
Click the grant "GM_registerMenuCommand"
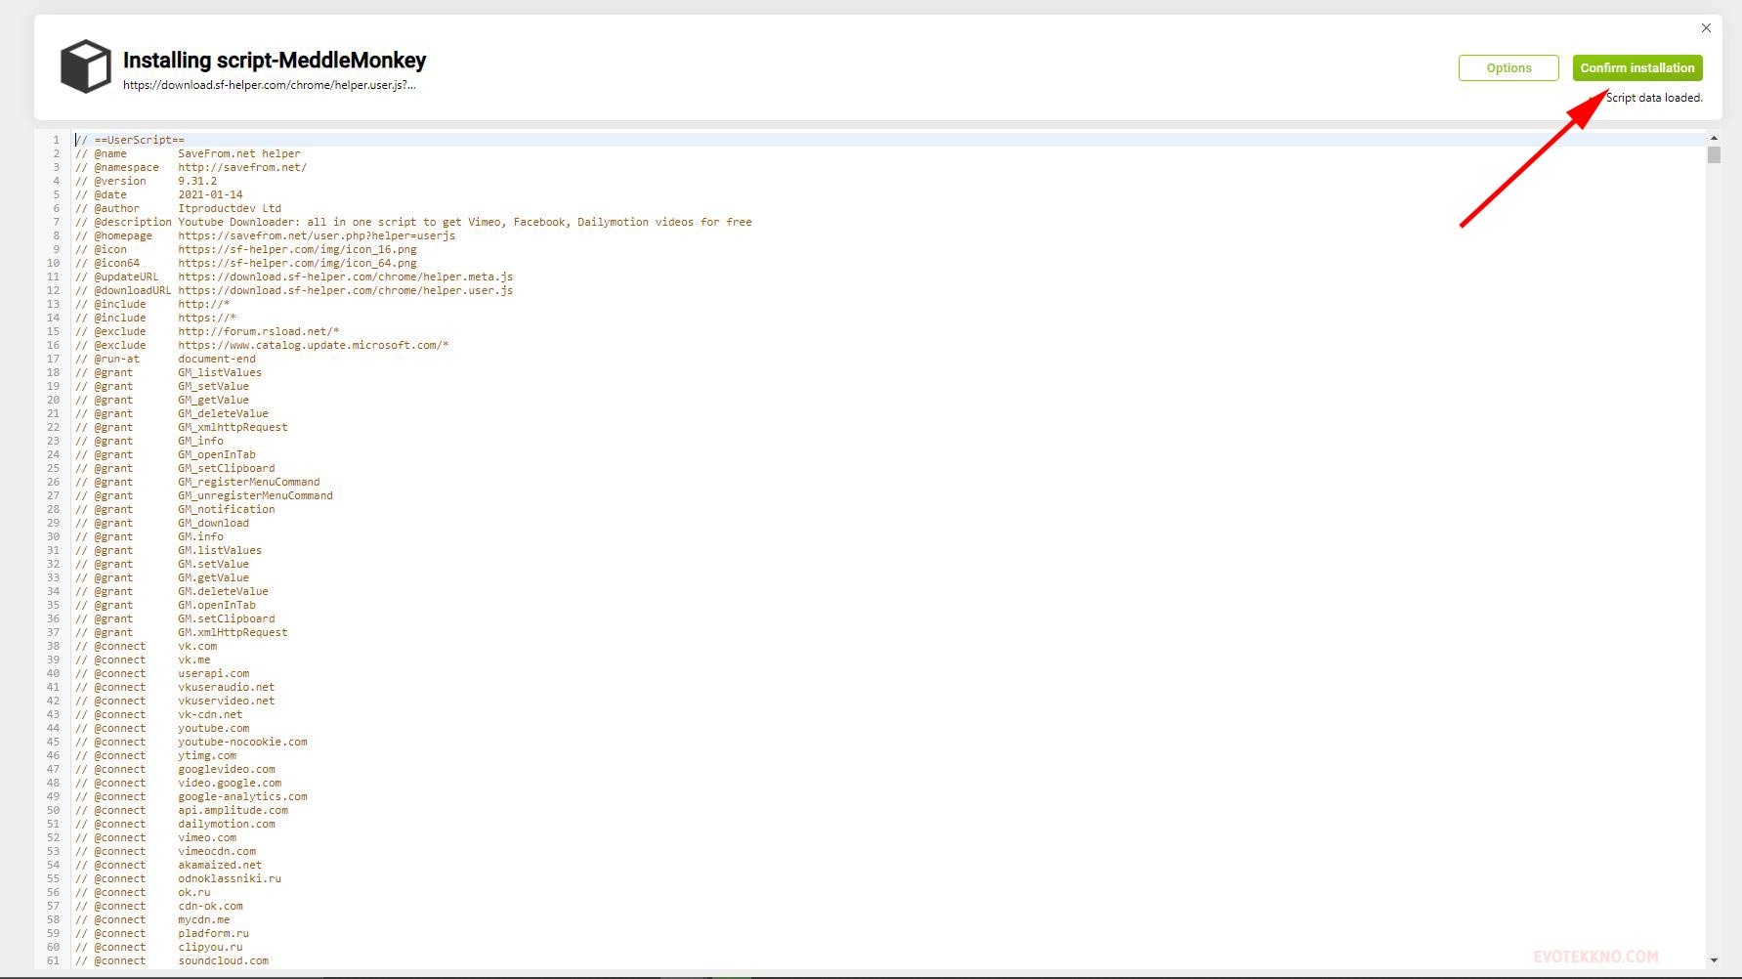pyautogui.click(x=249, y=482)
